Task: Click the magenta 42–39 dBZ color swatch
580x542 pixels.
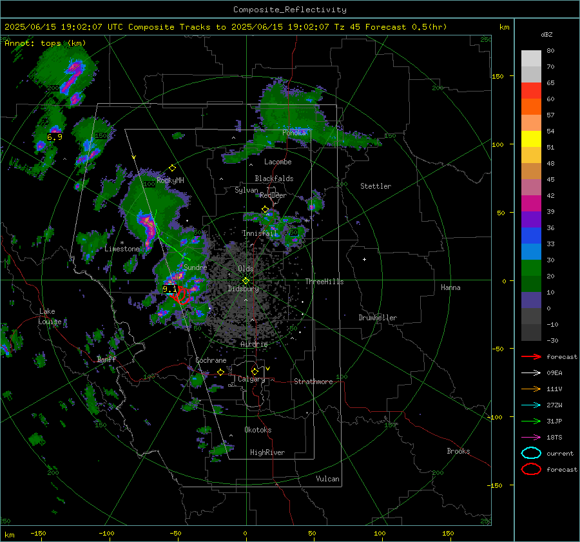Action: tap(531, 204)
